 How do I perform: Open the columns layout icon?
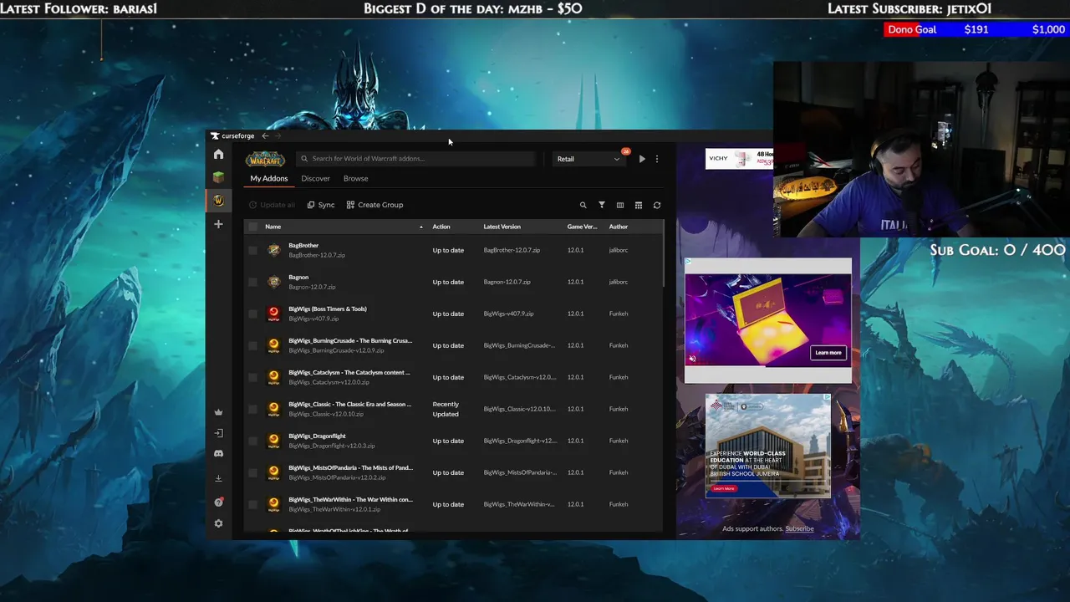click(619, 205)
